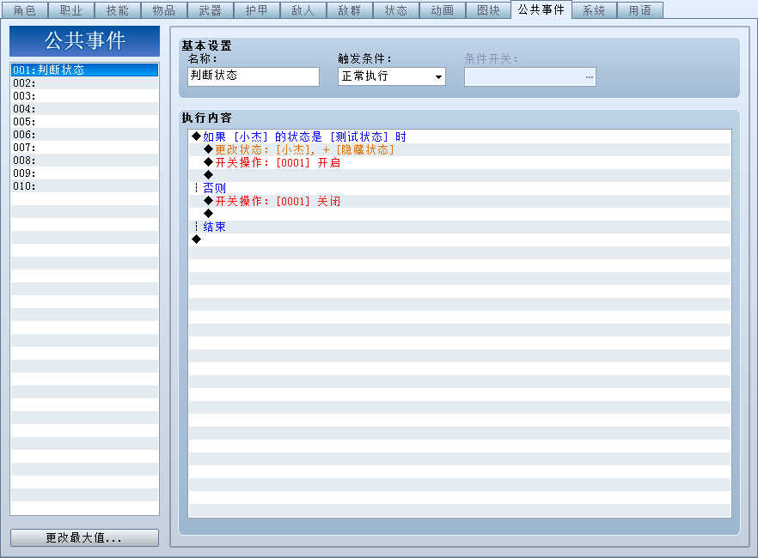Click the 公共事件 tab
The height and width of the screenshot is (558, 758).
click(x=541, y=9)
